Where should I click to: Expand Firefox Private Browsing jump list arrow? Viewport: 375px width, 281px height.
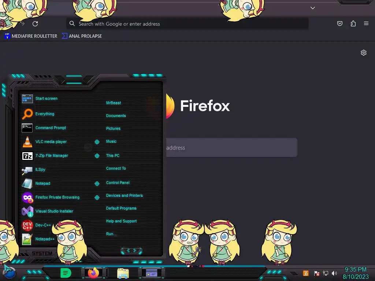tap(97, 197)
